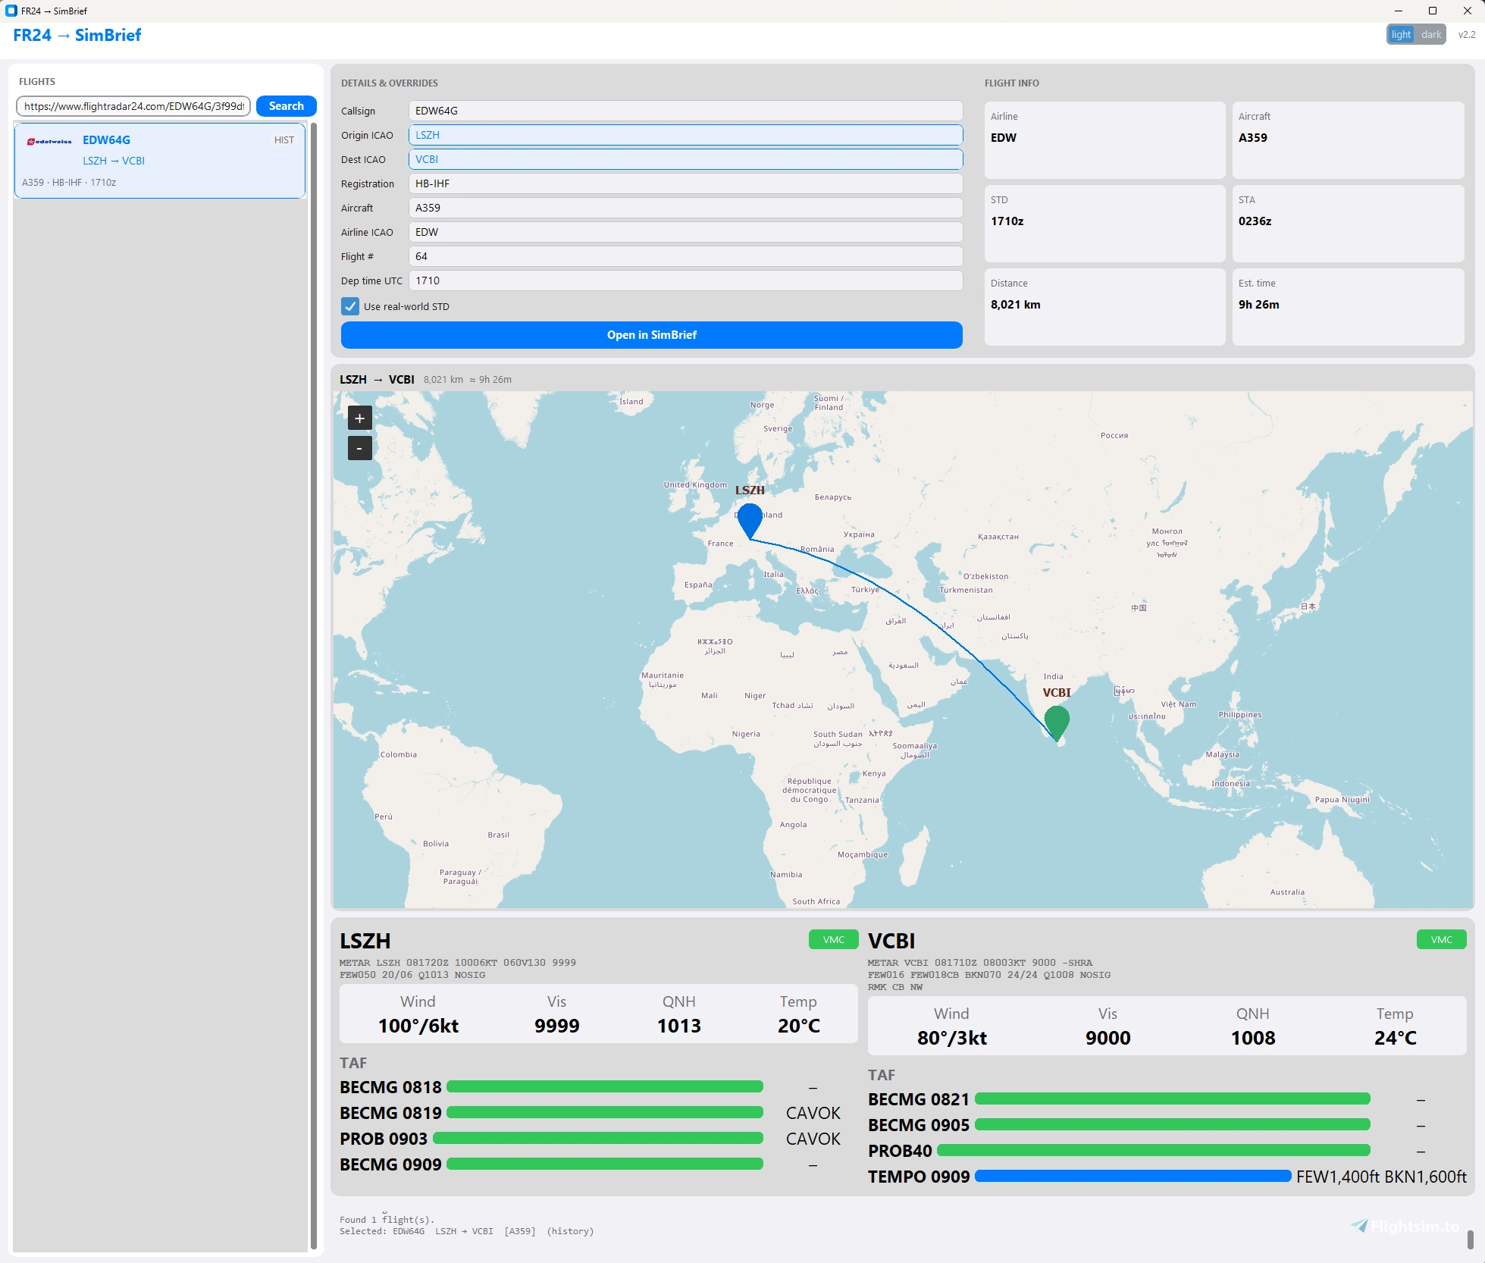Select the EDW64G flight entry
This screenshot has height=1263, width=1485.
pos(160,161)
